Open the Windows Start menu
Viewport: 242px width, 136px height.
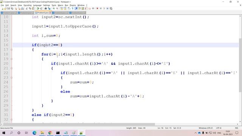point(4,133)
